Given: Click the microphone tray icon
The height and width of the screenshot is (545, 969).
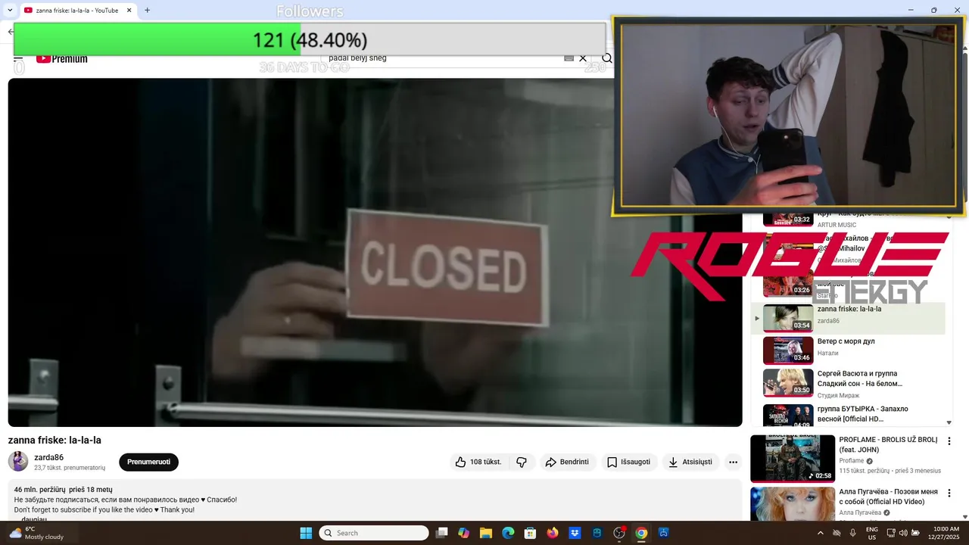Looking at the screenshot, I should 853,533.
